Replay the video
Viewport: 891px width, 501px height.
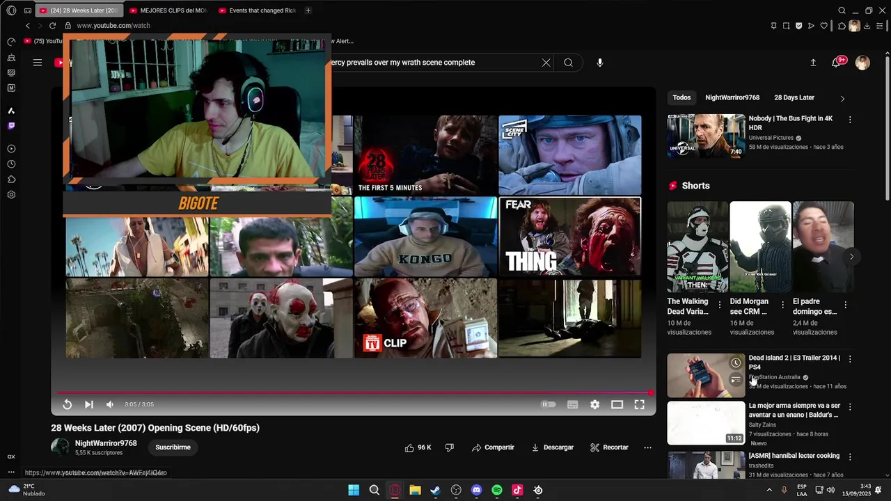click(x=68, y=404)
